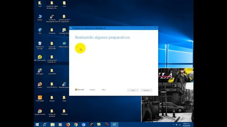Open Internet Explorer from the taskbar

pos(45,125)
